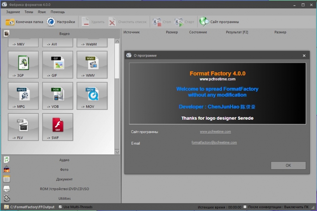Choose the GIF conversion icon
The width and height of the screenshot is (317, 211).
(58, 63)
